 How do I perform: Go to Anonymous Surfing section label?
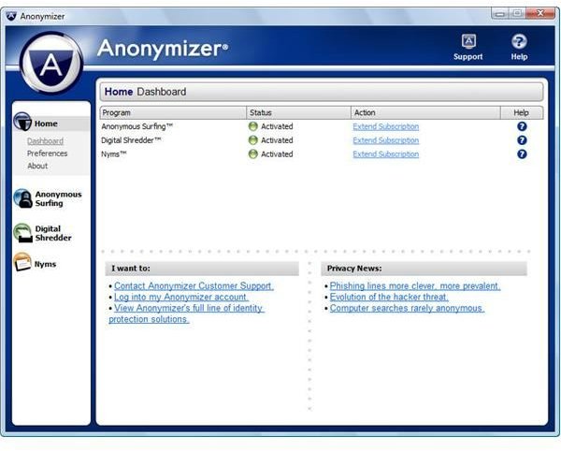(x=58, y=198)
